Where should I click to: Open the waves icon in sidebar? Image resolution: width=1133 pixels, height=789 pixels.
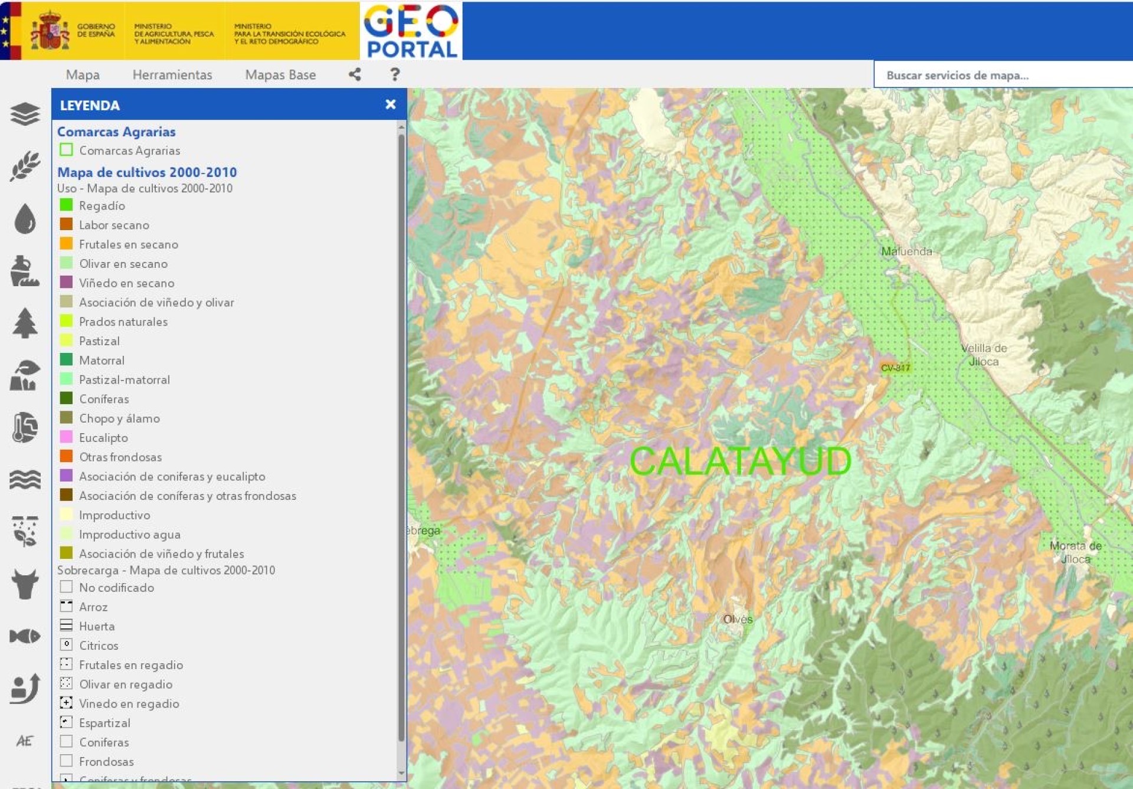[x=25, y=480]
